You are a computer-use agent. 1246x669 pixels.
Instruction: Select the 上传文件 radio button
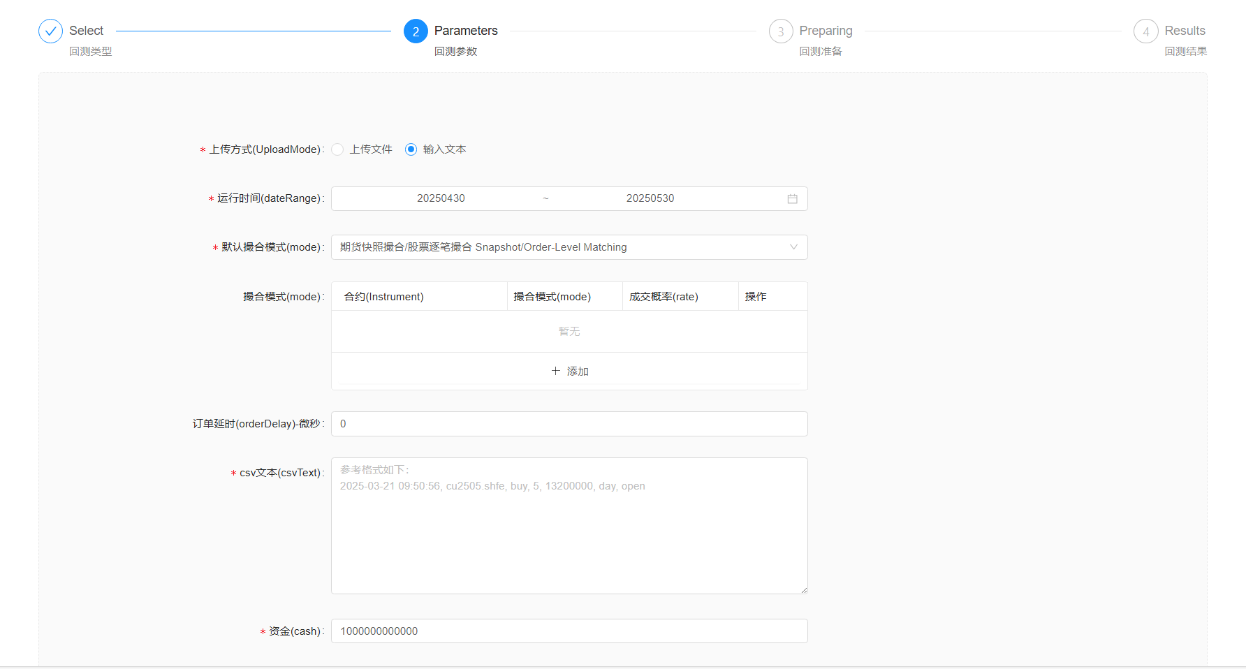338,149
